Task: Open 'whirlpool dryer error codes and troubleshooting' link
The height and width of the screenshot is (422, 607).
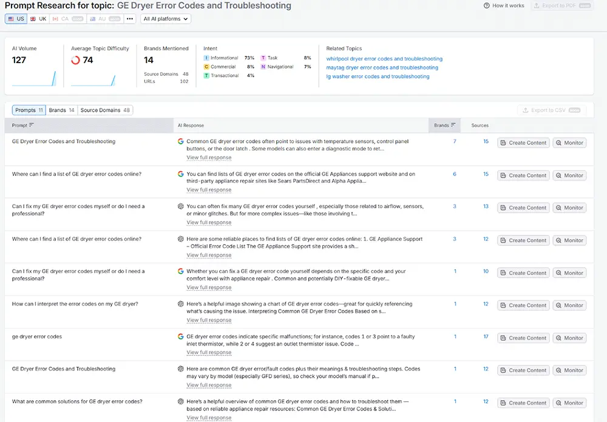Action: [384, 59]
